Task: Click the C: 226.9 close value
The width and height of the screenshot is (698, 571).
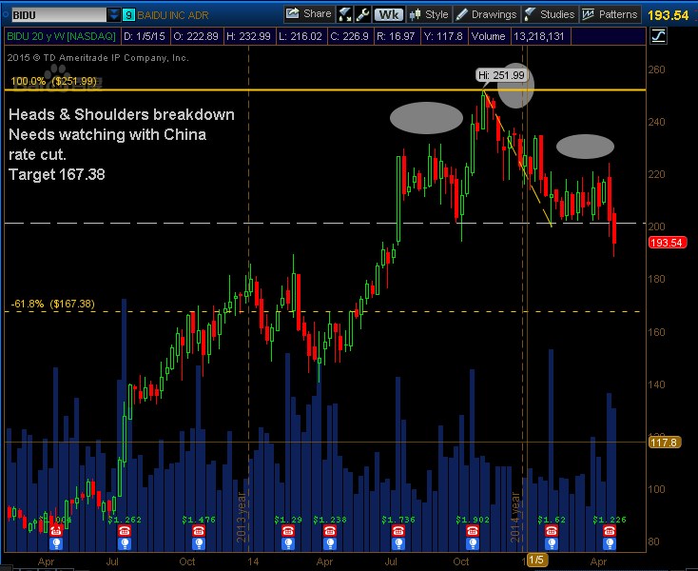Action: 350,36
